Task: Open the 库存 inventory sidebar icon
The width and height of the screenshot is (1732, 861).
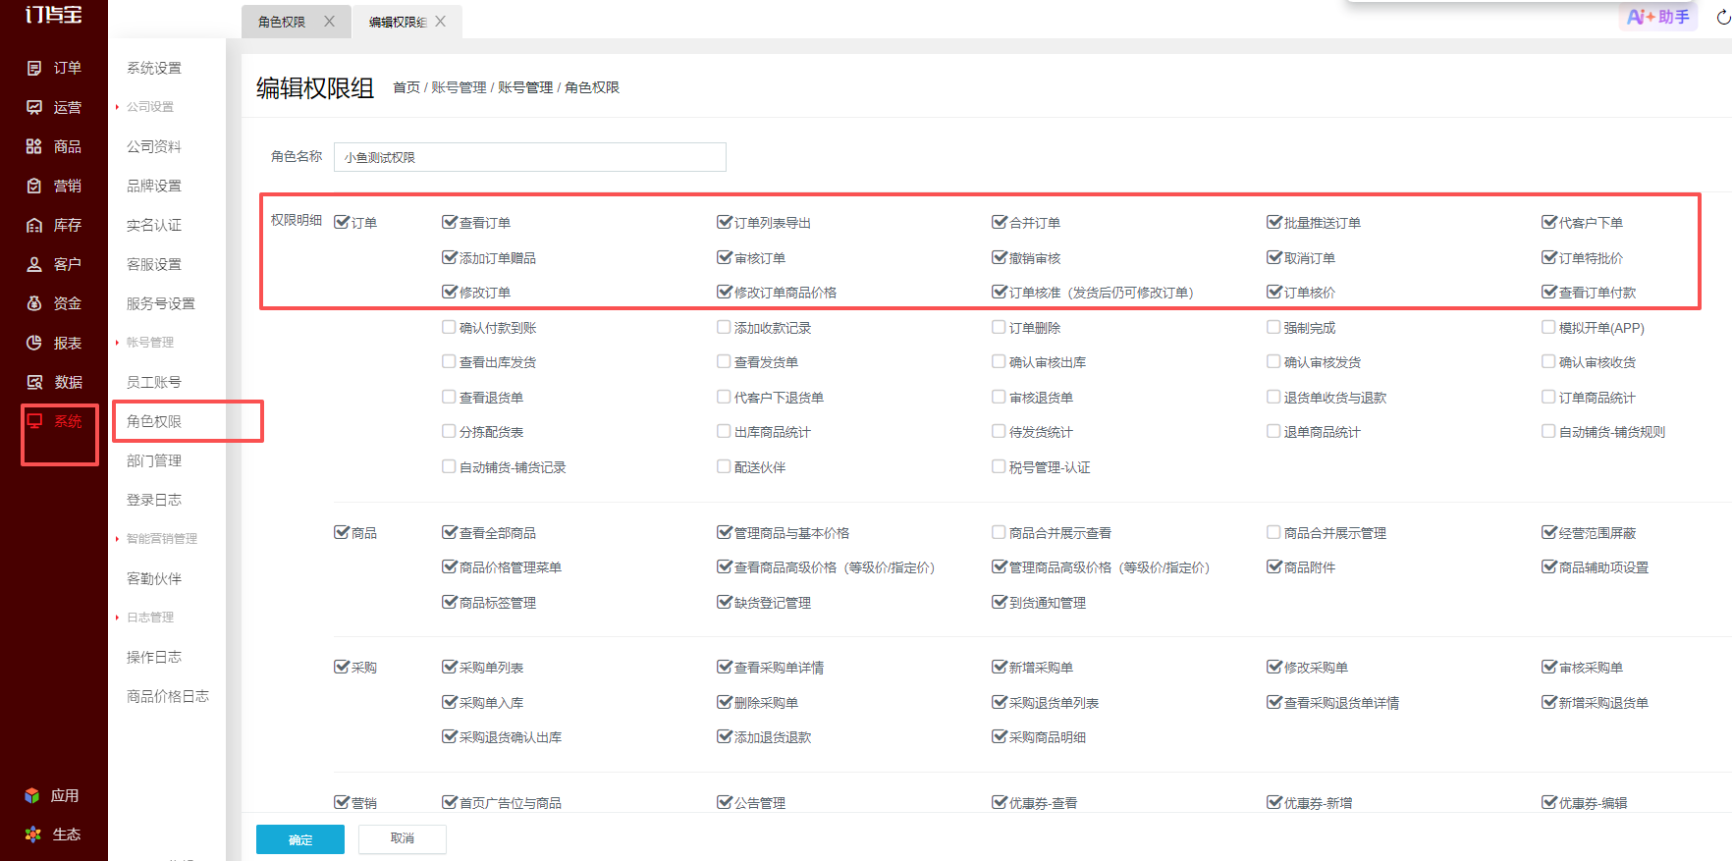Action: pyautogui.click(x=34, y=225)
